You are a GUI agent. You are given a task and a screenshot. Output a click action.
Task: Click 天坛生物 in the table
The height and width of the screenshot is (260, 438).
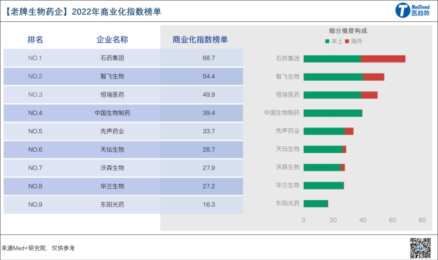(x=112, y=149)
